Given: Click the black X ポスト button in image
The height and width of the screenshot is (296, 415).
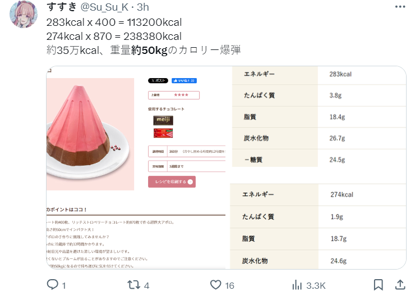Looking at the screenshot, I should 158,80.
